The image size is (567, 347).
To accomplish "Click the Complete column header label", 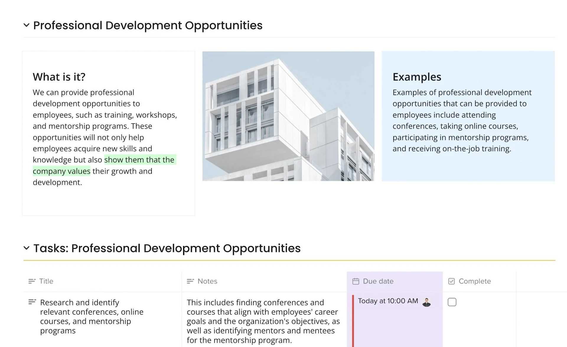I will click(x=475, y=281).
